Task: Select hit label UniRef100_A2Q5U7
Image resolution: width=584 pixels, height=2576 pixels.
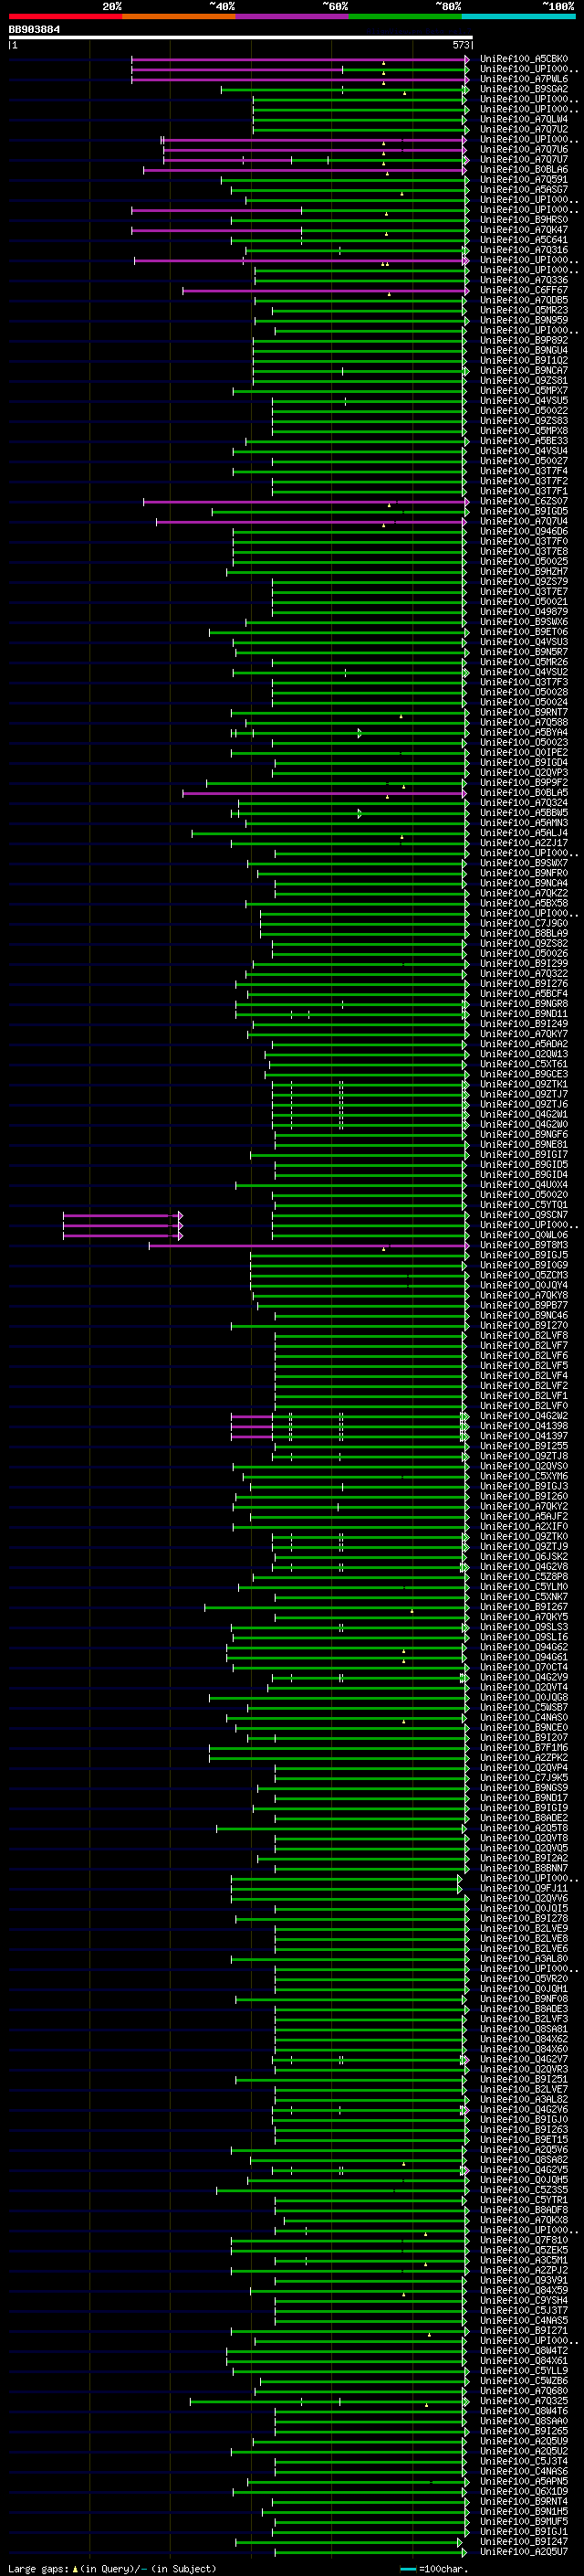Action: (x=523, y=2551)
